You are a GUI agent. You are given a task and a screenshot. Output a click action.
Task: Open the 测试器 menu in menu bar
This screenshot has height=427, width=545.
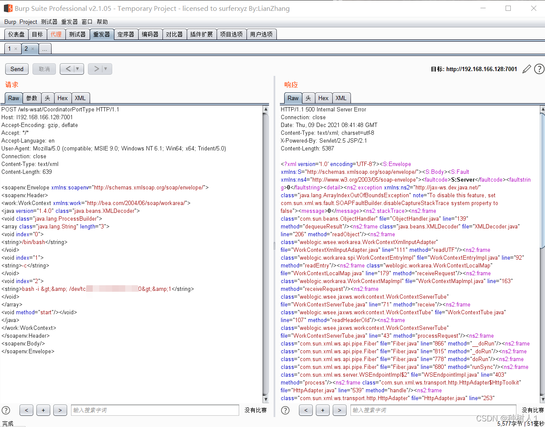click(x=49, y=22)
